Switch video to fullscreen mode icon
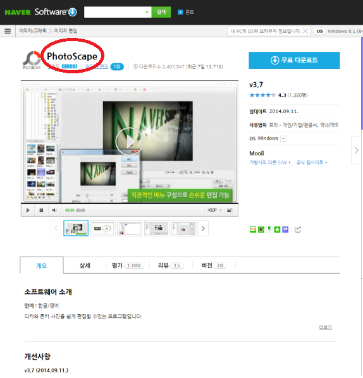Screen dimensions: 363x378 tap(230, 210)
